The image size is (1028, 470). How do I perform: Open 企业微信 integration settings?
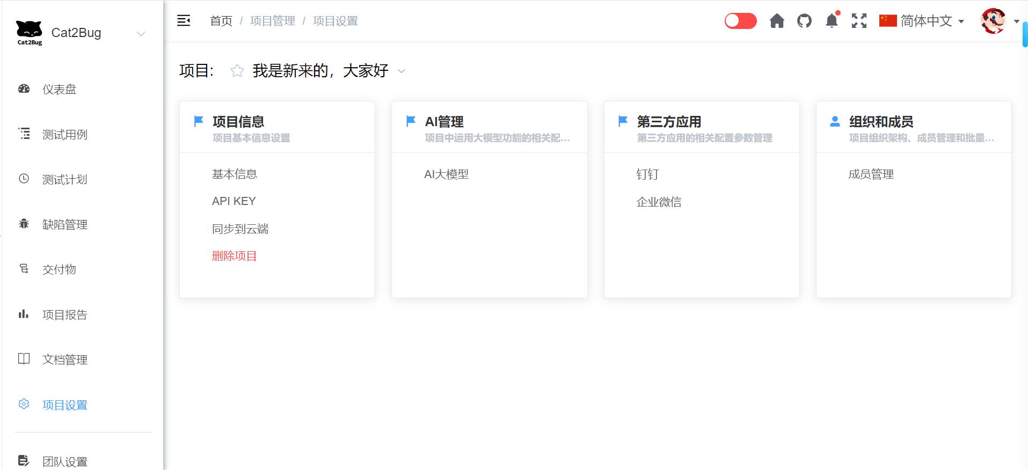click(659, 202)
